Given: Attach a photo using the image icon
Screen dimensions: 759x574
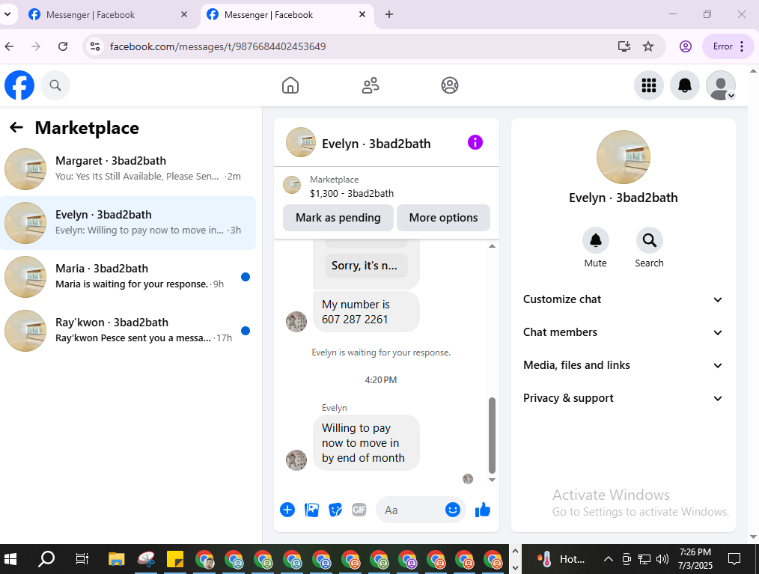Looking at the screenshot, I should 311,510.
